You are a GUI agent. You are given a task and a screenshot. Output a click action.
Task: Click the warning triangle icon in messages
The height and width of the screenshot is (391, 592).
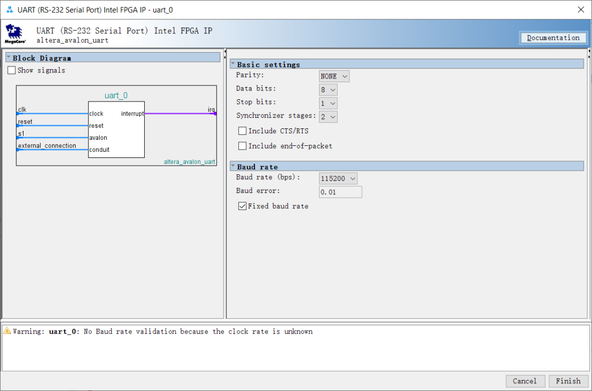pyautogui.click(x=7, y=331)
